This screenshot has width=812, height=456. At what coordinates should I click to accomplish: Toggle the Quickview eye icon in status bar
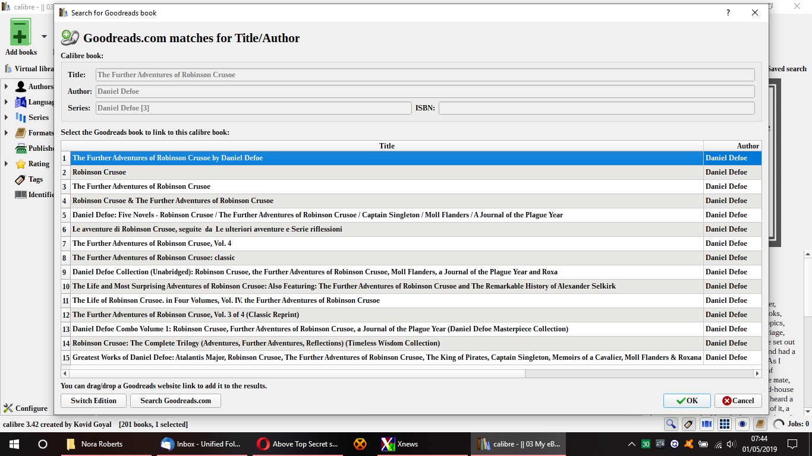pos(742,424)
